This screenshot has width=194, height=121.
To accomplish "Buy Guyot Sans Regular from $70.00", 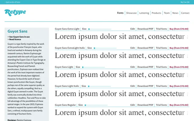I will [179, 105].
